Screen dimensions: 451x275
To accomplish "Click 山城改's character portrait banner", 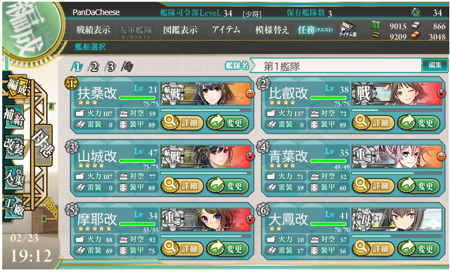I will click(206, 156).
